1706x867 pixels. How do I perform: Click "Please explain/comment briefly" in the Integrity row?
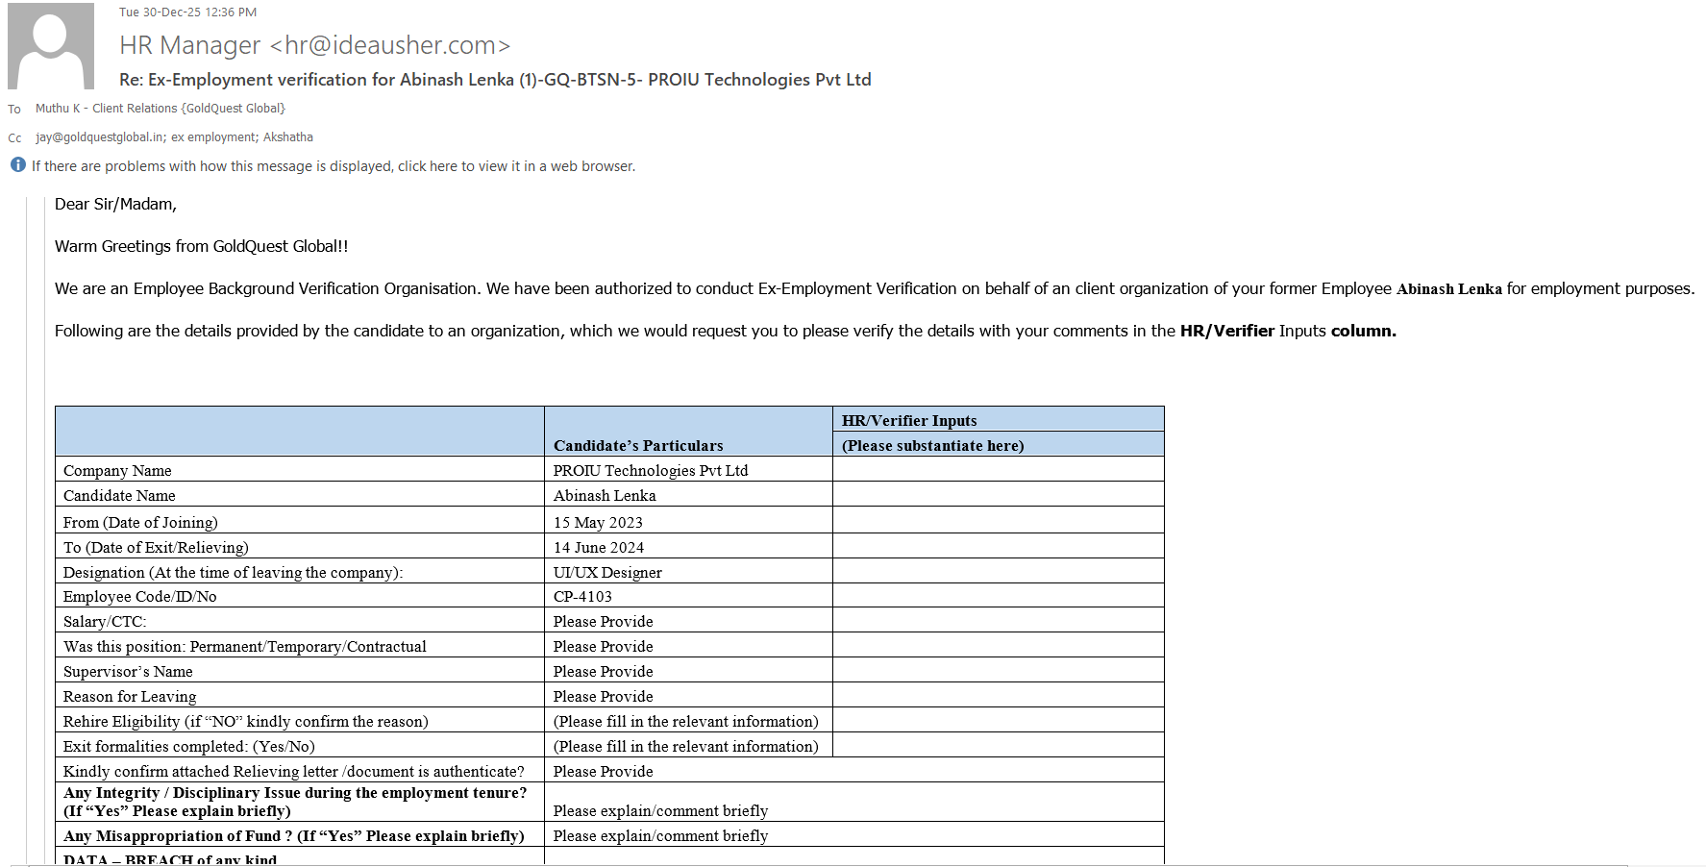[660, 811]
